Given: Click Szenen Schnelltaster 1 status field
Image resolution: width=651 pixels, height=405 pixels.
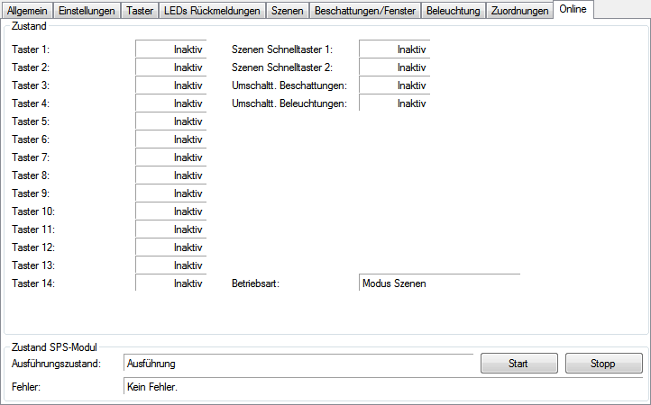Looking at the screenshot, I should (x=394, y=49).
